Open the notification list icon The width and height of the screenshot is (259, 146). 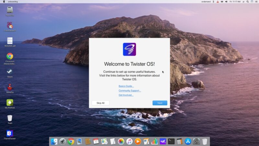tap(256, 2)
